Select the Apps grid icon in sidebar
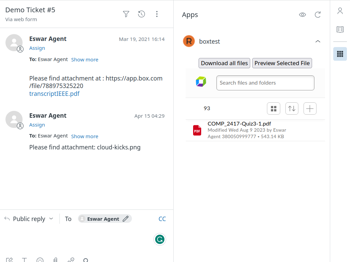Screen dimensions: 350x262 [340, 54]
